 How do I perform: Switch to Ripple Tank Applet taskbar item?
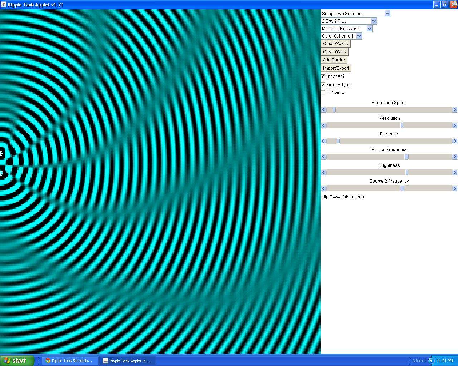[x=127, y=361]
